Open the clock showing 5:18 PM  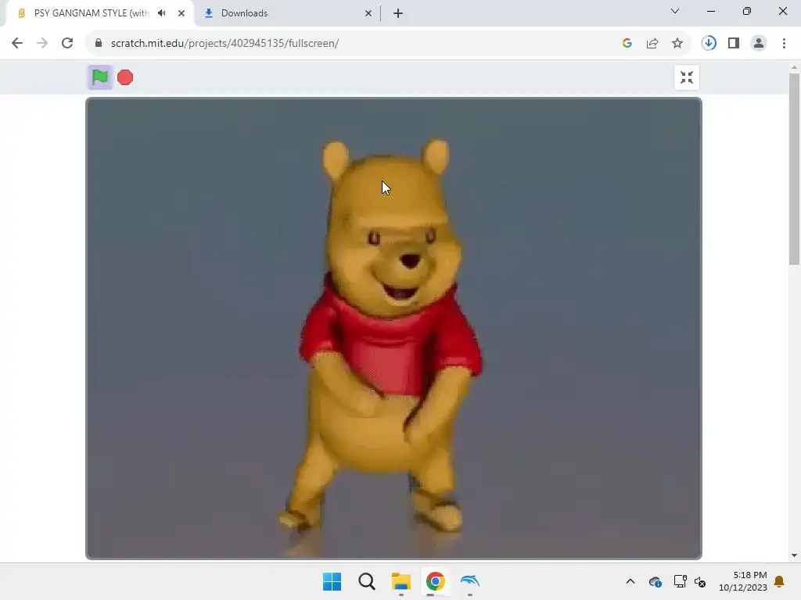[x=743, y=581]
